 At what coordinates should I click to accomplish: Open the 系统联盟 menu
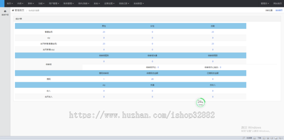(x=139, y=3)
